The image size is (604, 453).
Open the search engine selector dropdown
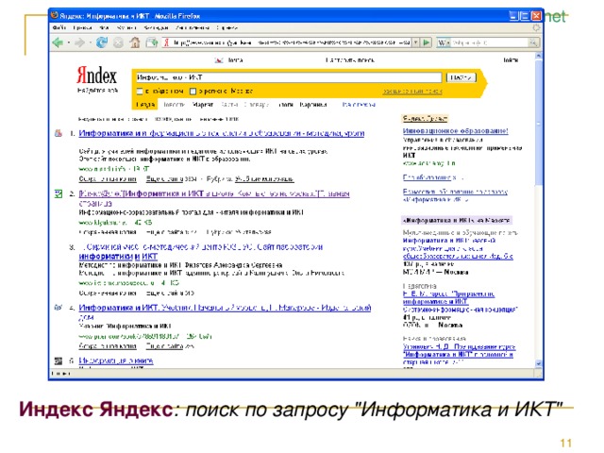[448, 42]
